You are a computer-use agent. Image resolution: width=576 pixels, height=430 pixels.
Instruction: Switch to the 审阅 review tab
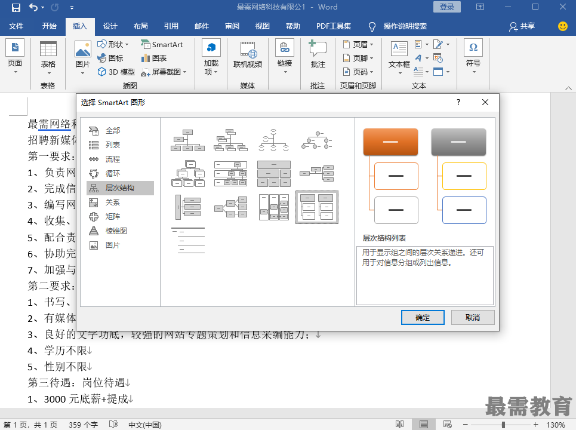tap(232, 26)
